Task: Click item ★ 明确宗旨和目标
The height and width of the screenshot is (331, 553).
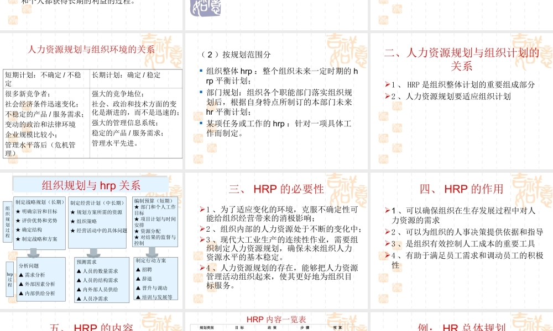Action: (36, 211)
